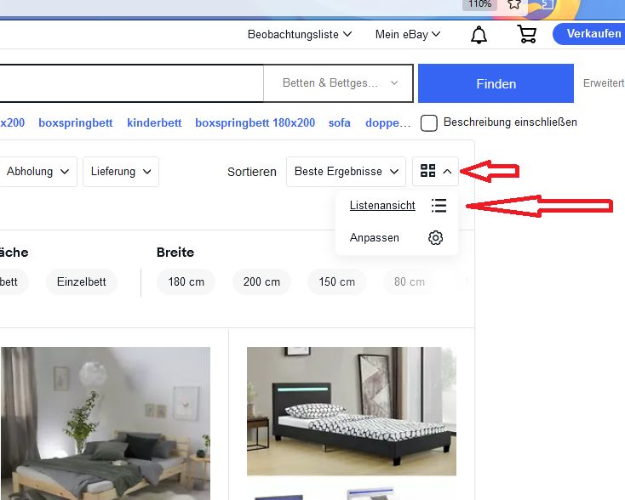Click the grid view layout icon

tap(428, 172)
